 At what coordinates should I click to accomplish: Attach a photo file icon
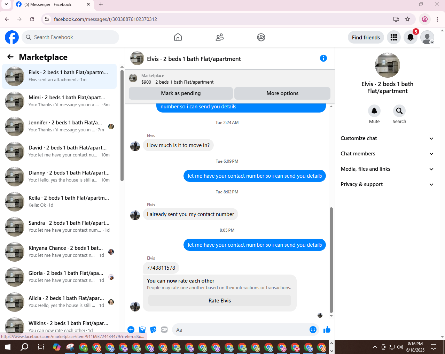(x=142, y=330)
